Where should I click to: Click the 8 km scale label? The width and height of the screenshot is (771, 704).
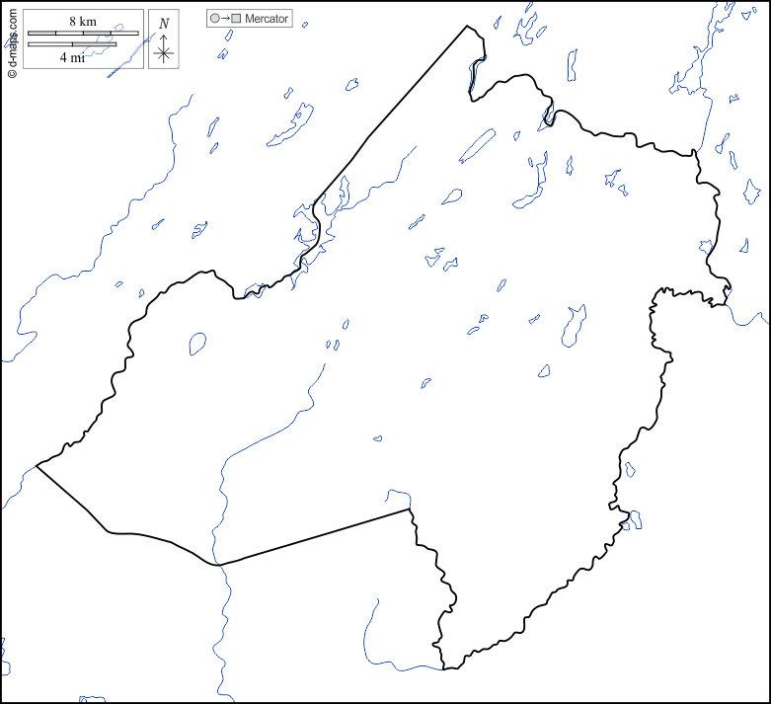coord(83,21)
